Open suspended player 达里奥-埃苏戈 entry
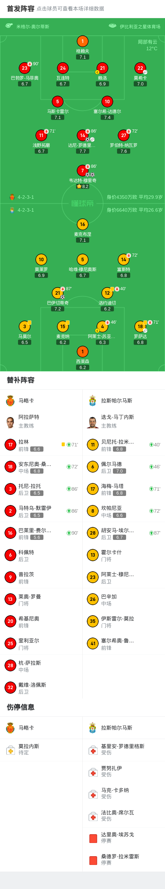The width and height of the screenshot is (165, 889). pos(124,838)
